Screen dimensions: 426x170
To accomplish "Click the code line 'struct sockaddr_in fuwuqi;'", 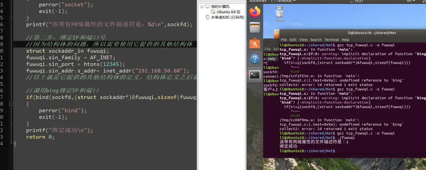I will point(67,51).
